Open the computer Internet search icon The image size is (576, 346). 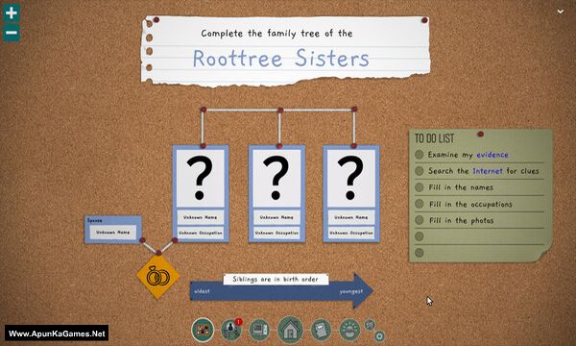tap(260, 330)
